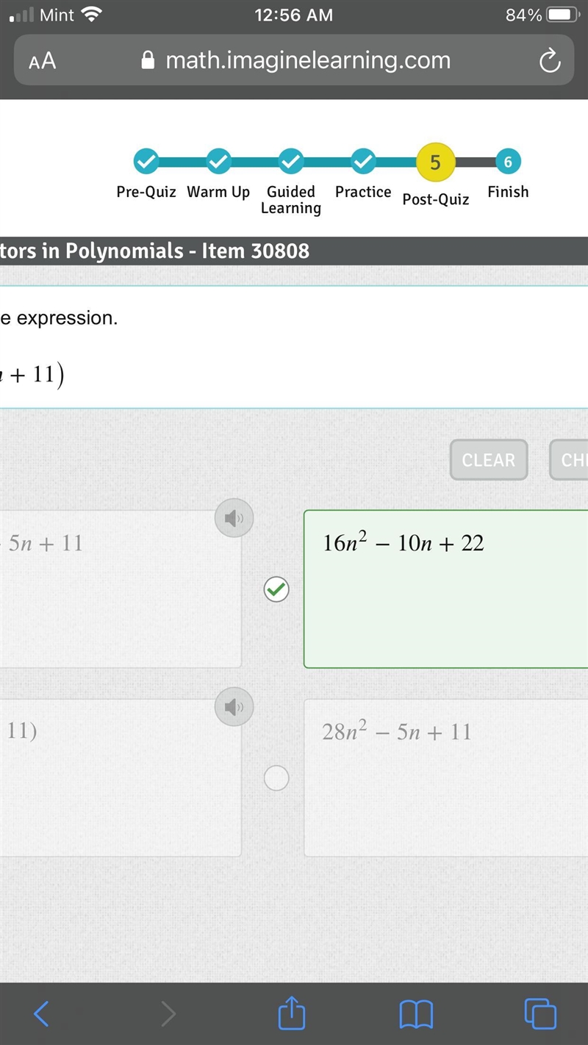
Task: Toggle the checked radio for 16n² − 10n + 22
Action: click(x=276, y=589)
